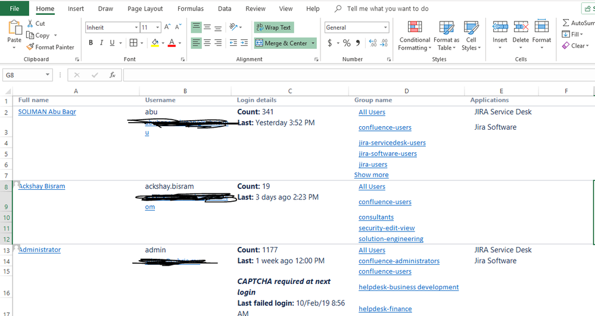
Task: Switch to the Data tab
Action: [225, 8]
